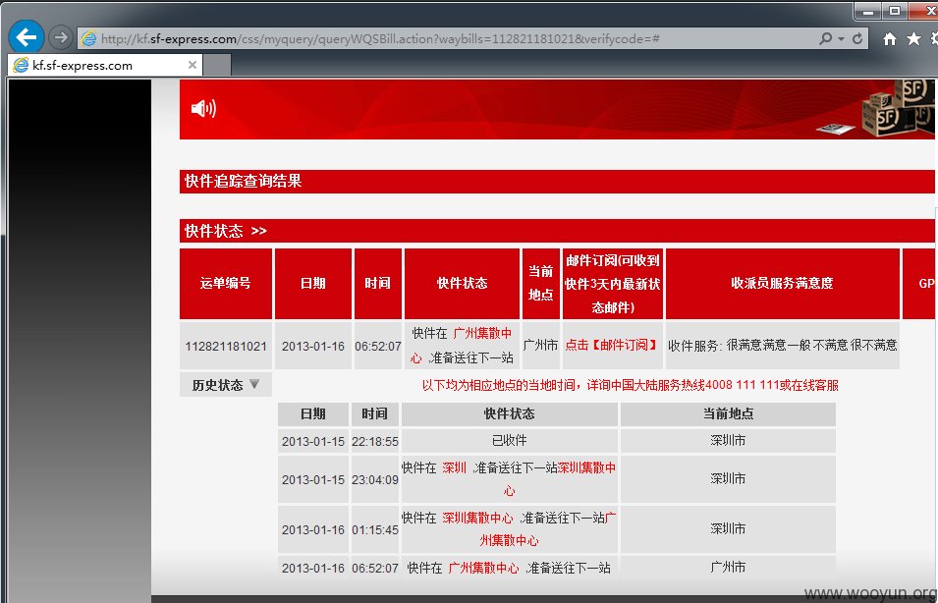This screenshot has width=938, height=603.
Task: Click the 深圳 link in the 23:04:09 row
Action: [x=454, y=467]
